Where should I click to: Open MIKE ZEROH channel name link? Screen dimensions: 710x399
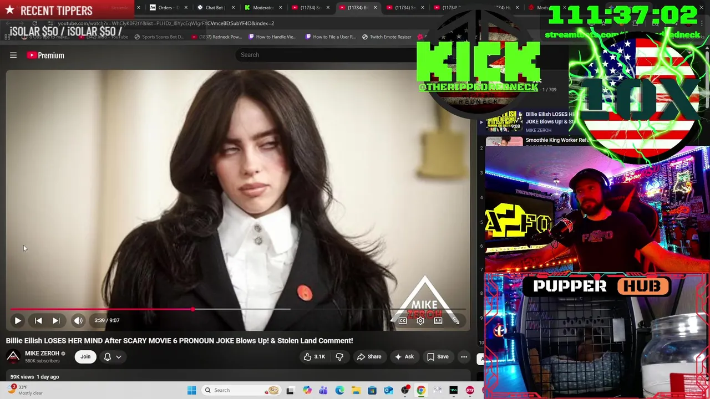click(x=42, y=354)
